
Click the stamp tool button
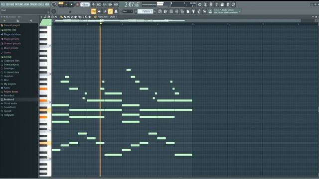(116, 11)
